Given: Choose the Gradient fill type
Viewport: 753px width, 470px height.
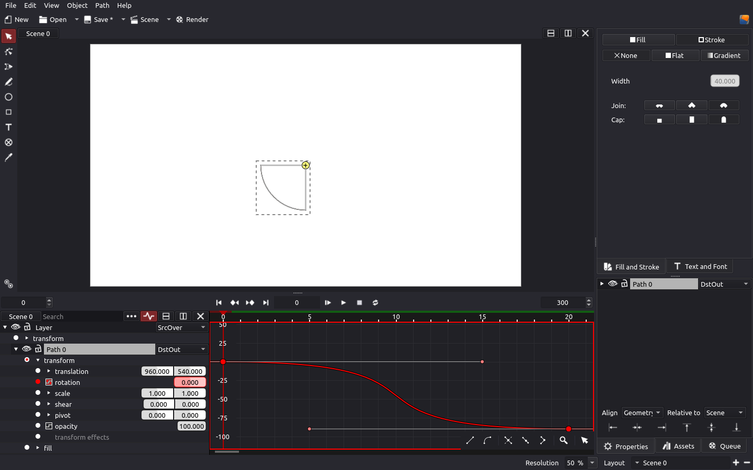Looking at the screenshot, I should pos(724,55).
